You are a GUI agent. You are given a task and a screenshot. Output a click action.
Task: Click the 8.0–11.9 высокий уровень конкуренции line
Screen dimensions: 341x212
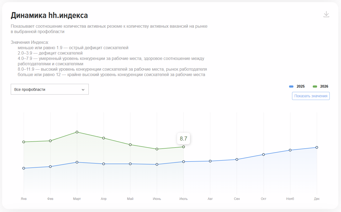(112, 69)
